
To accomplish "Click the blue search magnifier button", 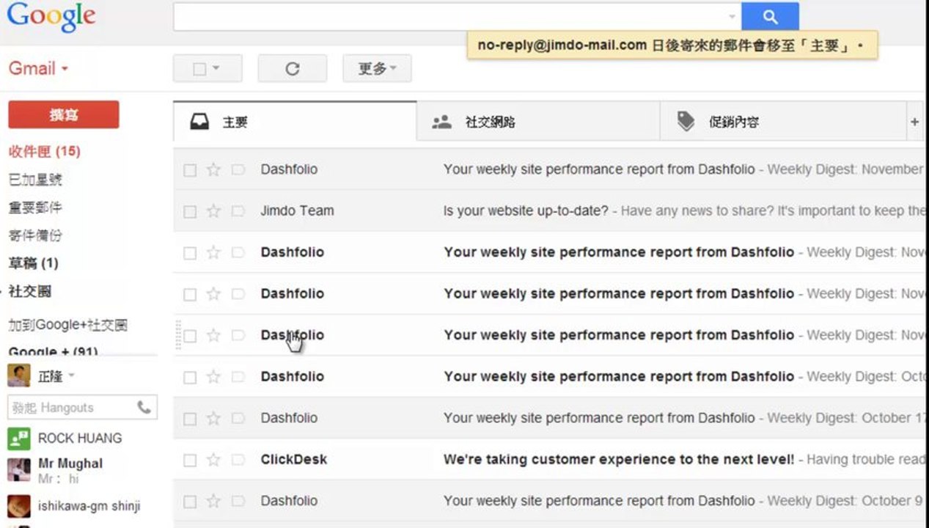I will pos(769,17).
